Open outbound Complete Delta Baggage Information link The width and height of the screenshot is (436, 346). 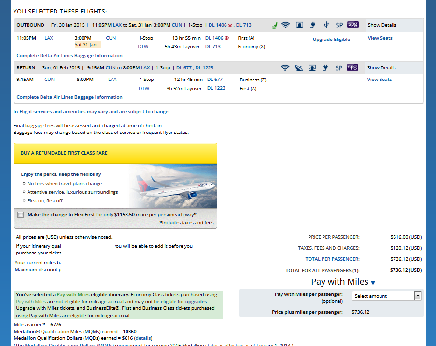click(70, 56)
